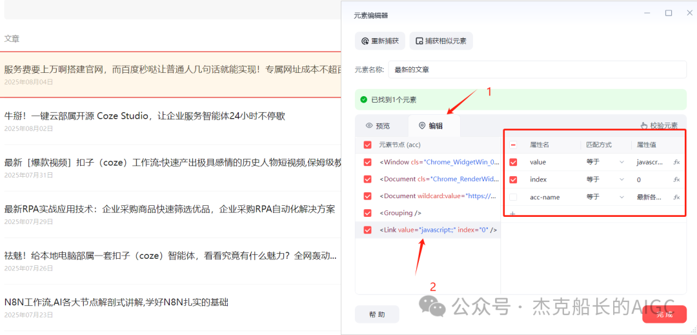Uncheck the Grouping node checkbox
697x335 pixels.
coord(367,213)
